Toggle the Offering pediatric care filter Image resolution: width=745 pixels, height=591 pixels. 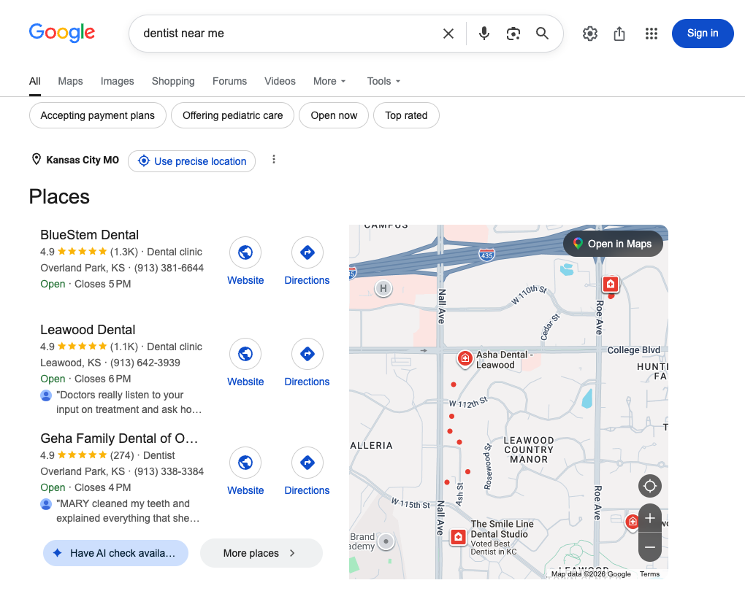232,115
